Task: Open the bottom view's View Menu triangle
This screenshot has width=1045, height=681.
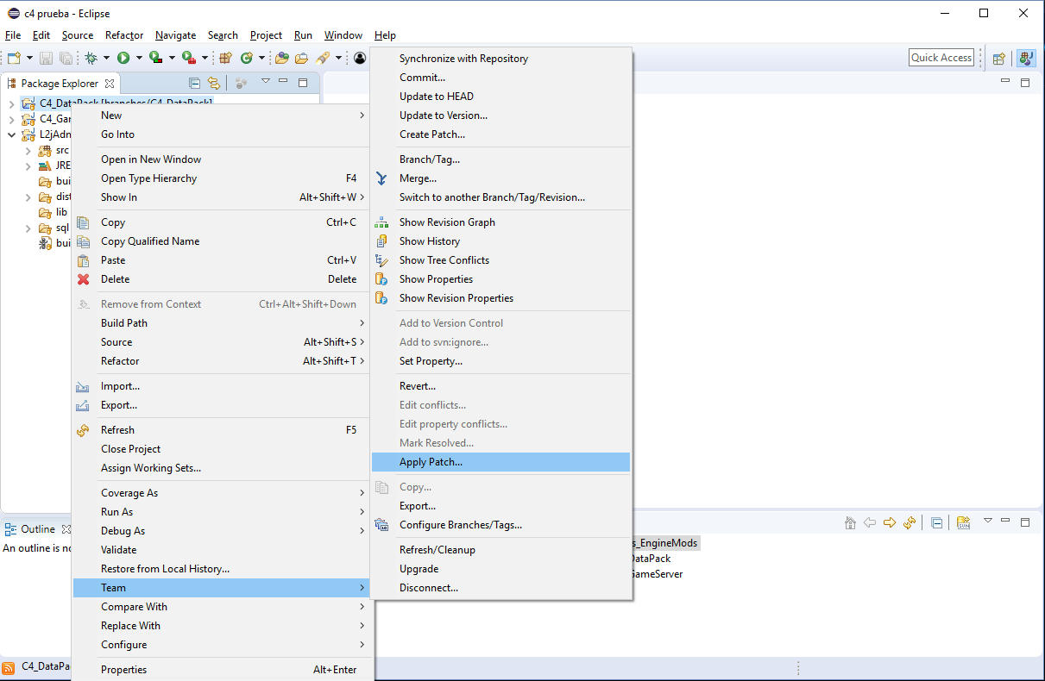Action: click(988, 522)
